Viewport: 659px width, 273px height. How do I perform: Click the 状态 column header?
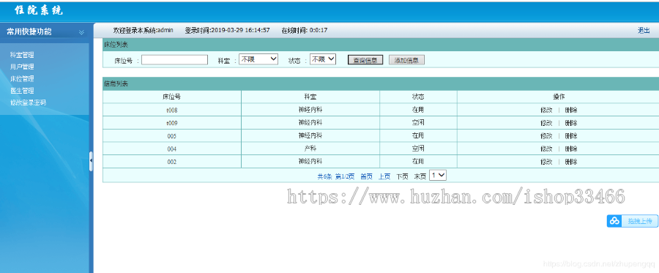click(418, 97)
